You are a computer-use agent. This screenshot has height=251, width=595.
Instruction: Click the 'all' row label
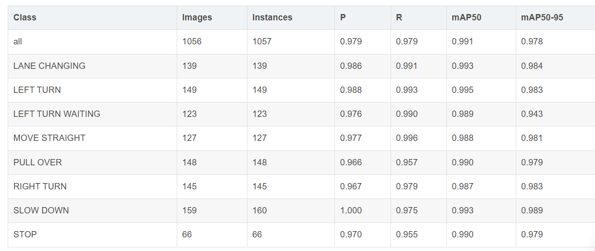(x=18, y=42)
